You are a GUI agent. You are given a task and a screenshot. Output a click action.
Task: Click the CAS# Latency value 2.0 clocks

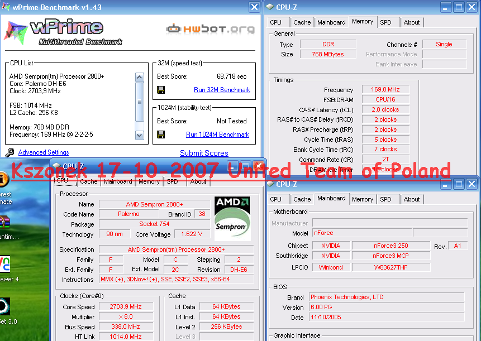tap(385, 110)
